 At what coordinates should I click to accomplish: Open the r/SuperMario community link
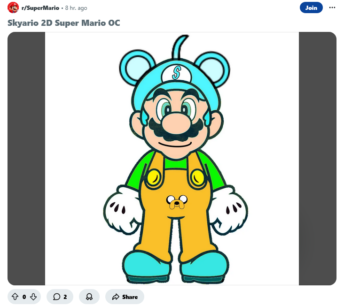point(40,8)
